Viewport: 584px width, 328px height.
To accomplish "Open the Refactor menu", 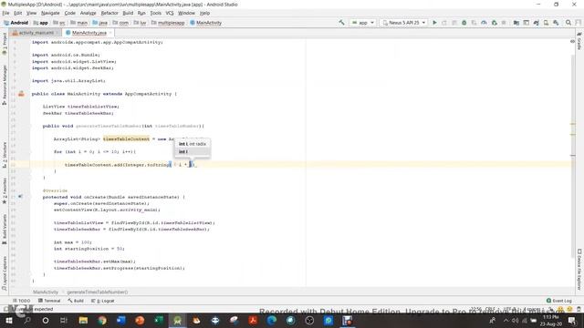I will point(109,13).
